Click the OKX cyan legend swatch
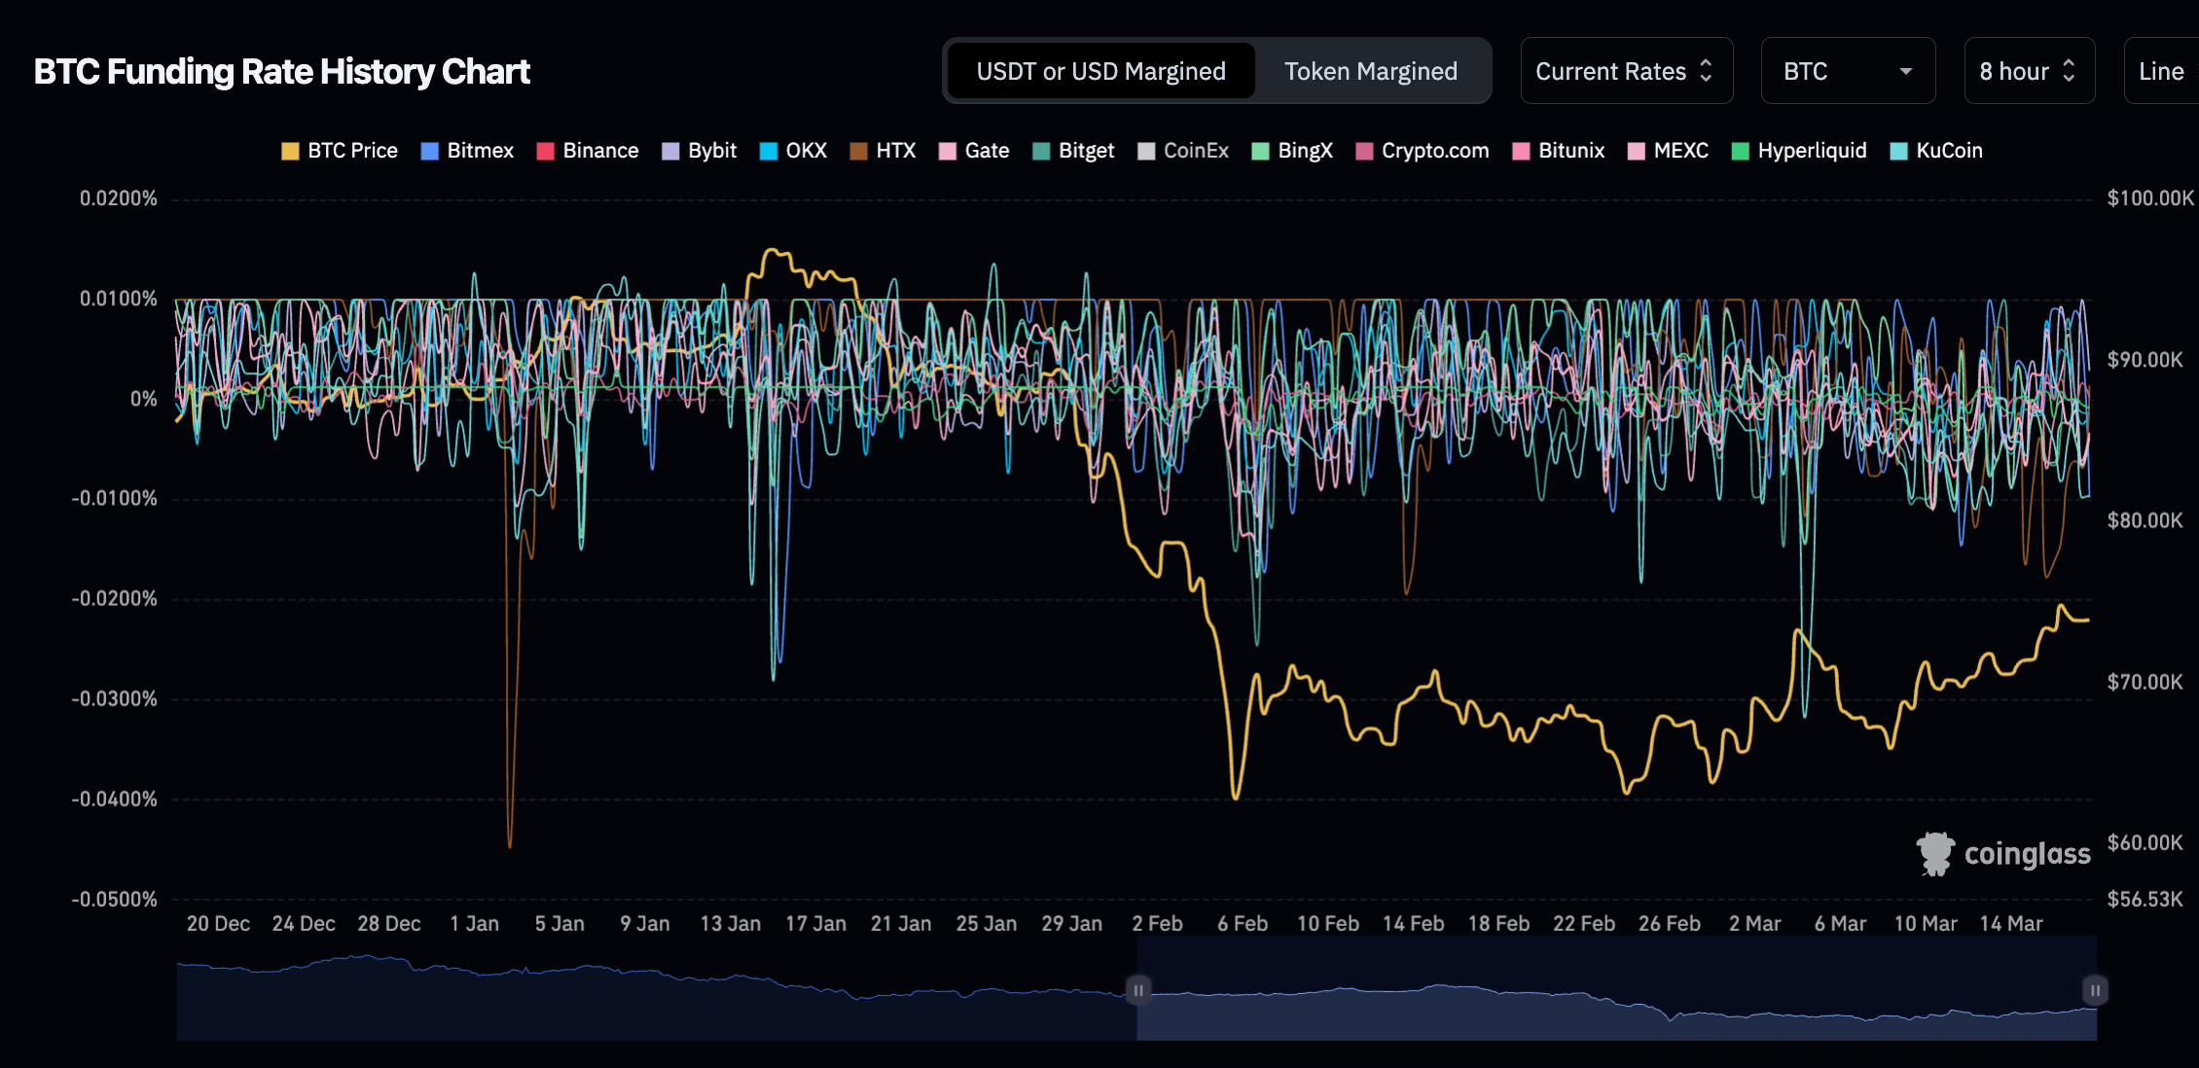This screenshot has height=1068, width=2199. [x=768, y=151]
